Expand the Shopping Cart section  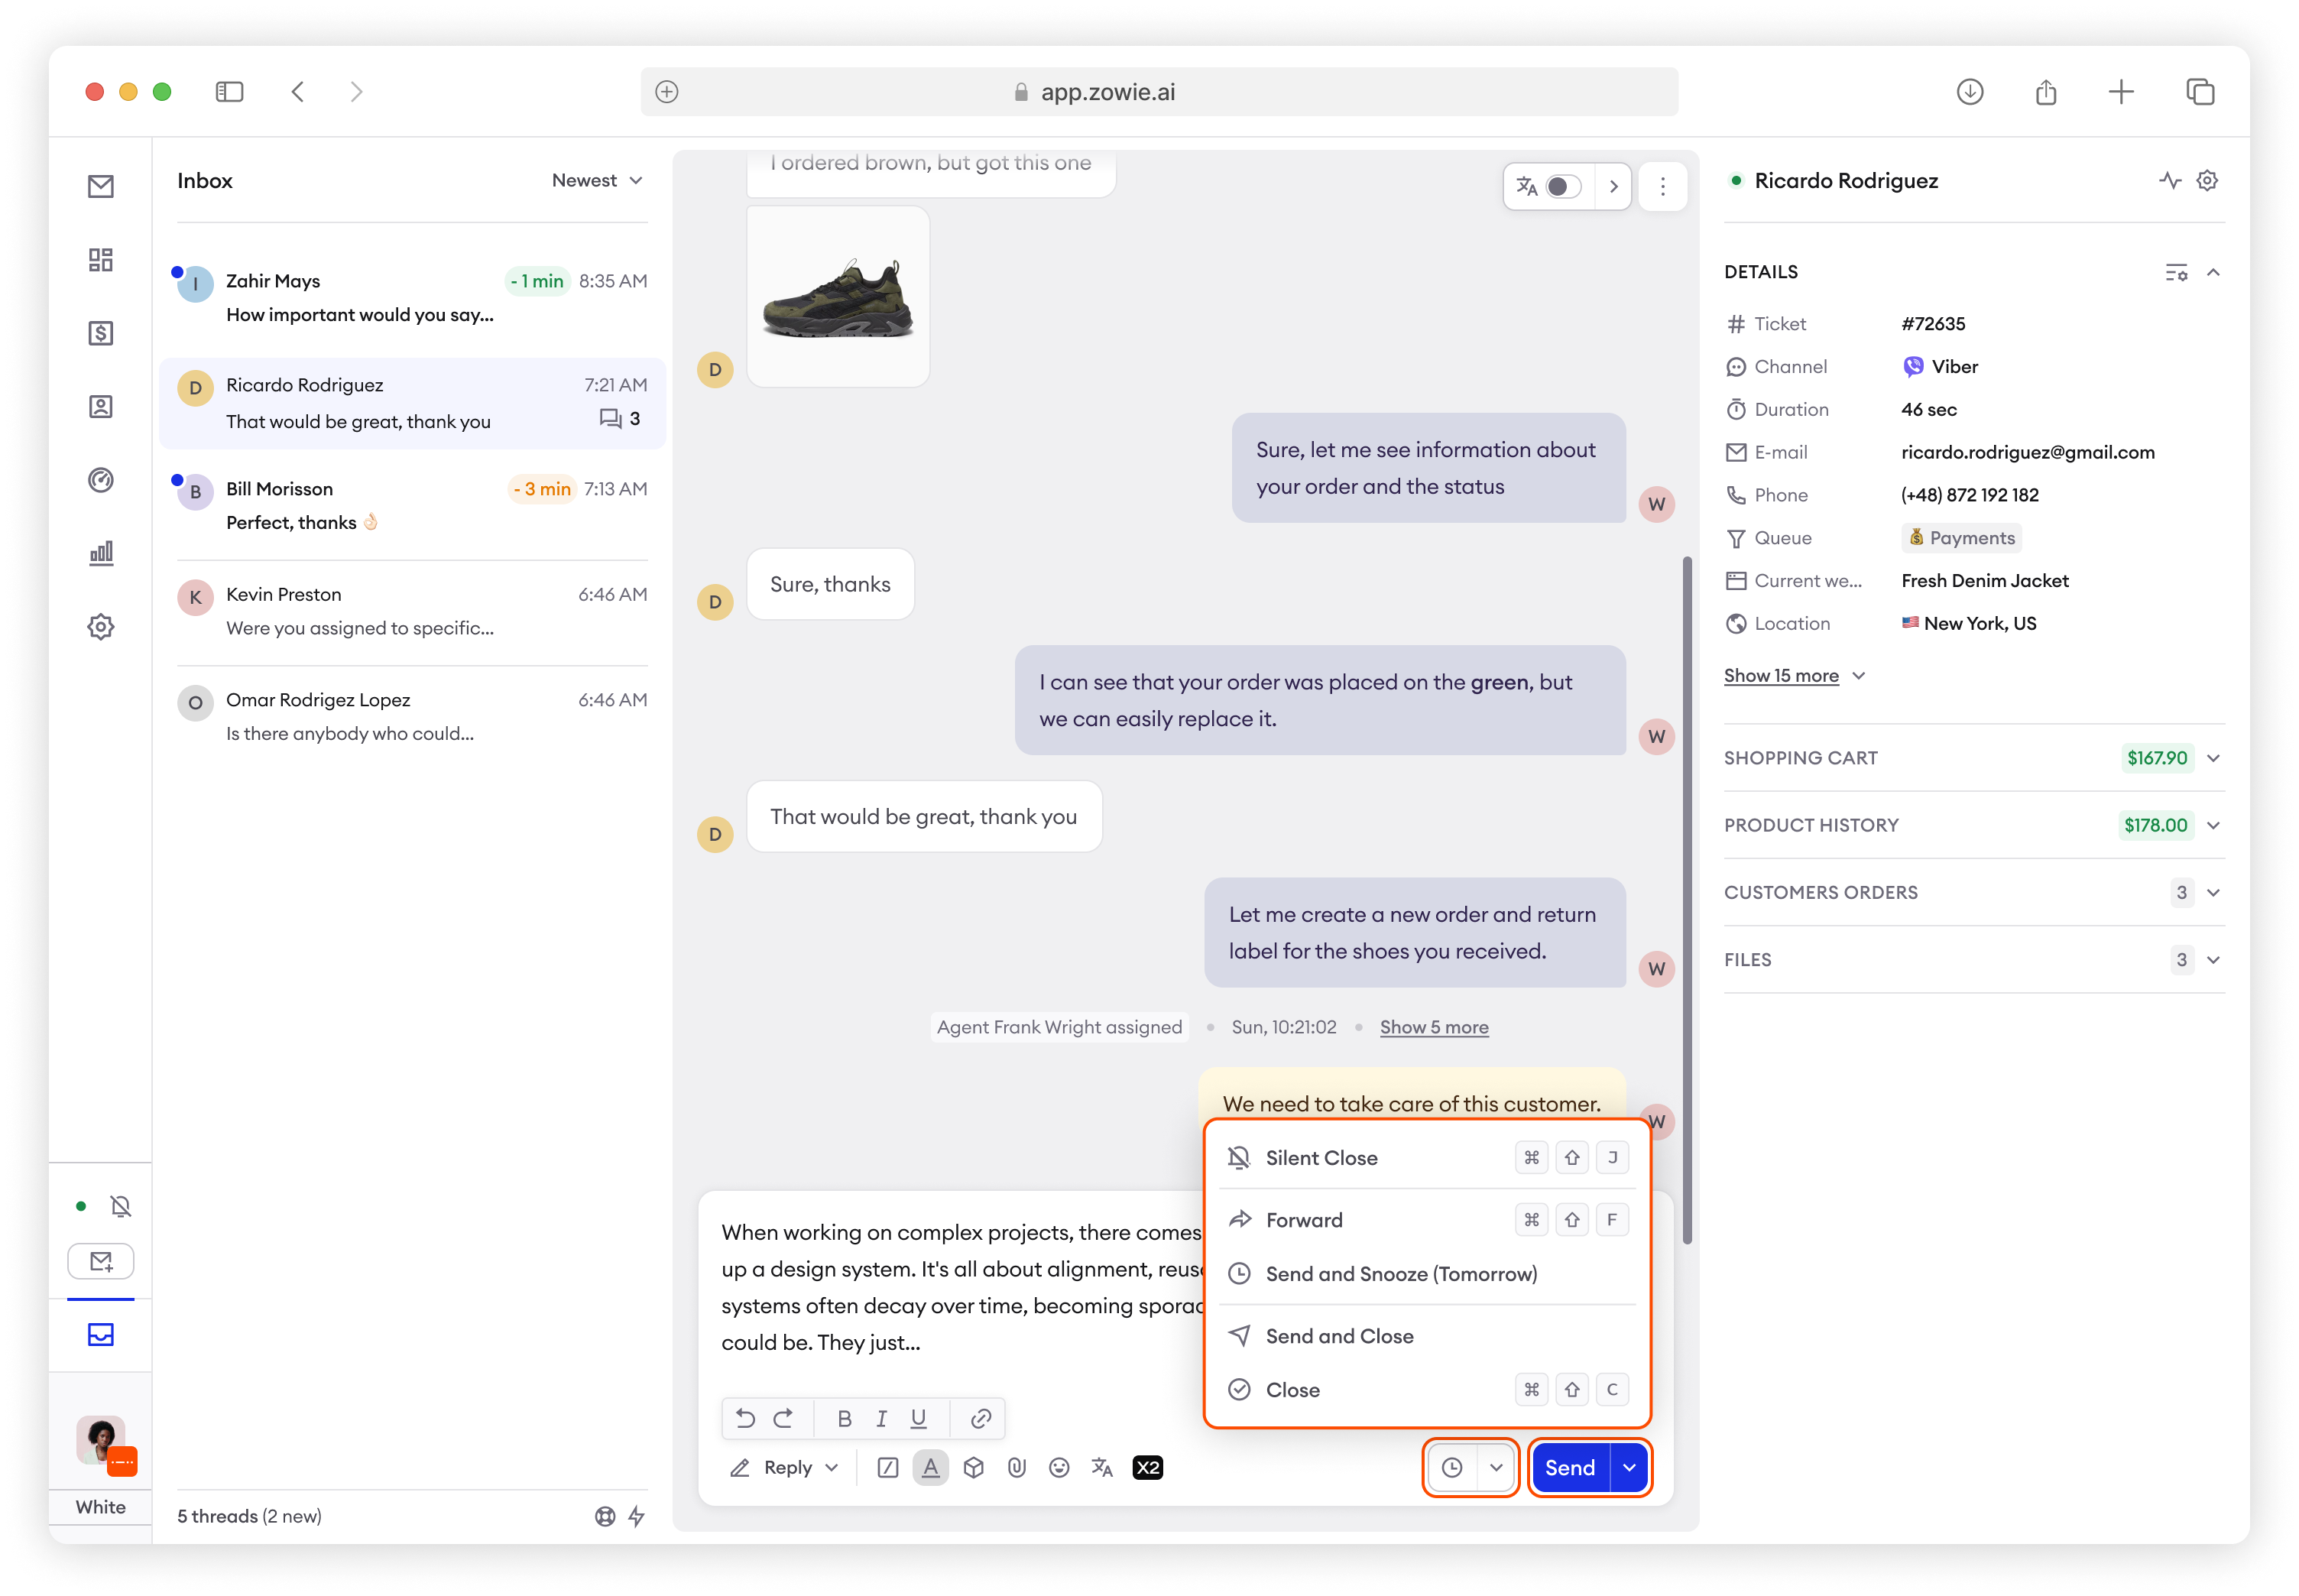click(2213, 758)
